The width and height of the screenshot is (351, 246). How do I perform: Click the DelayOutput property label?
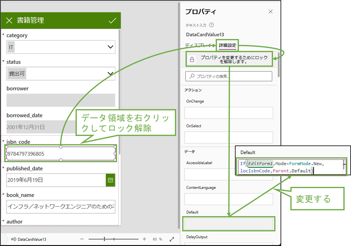click(197, 237)
